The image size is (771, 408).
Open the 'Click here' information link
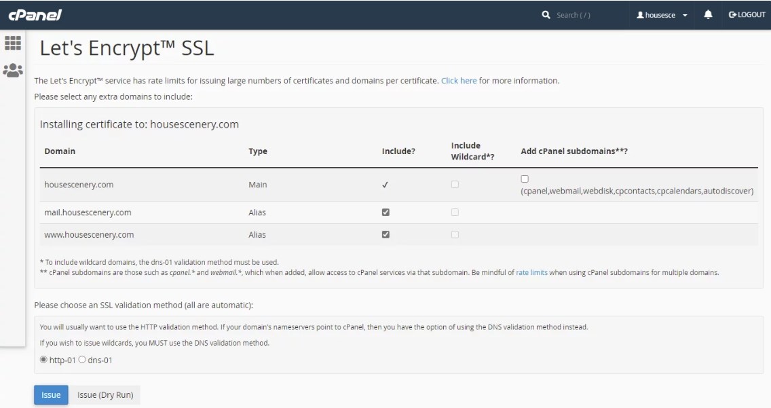coord(459,81)
